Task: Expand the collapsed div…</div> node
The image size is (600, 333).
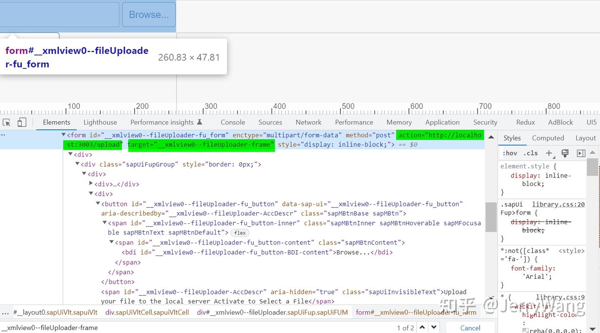Action: (x=91, y=184)
